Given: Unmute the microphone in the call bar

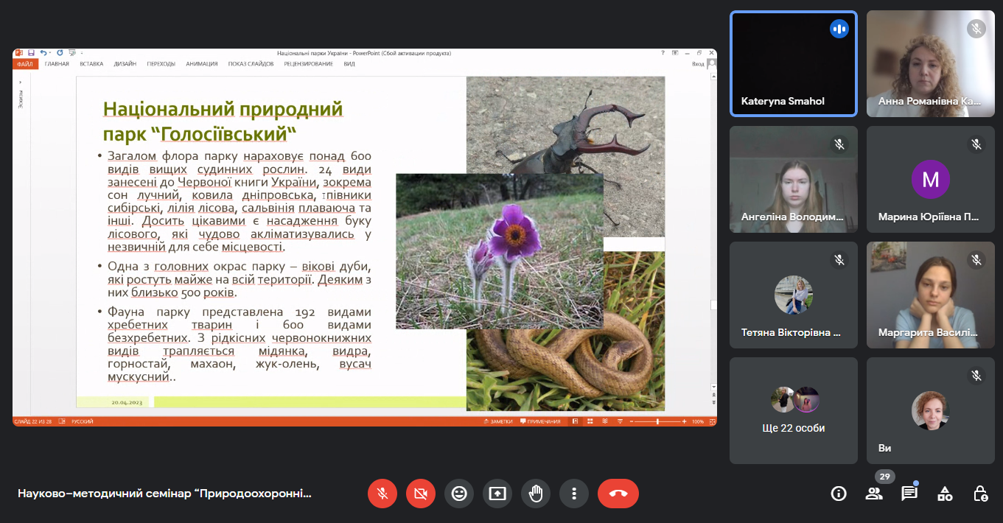Looking at the screenshot, I should [x=382, y=494].
